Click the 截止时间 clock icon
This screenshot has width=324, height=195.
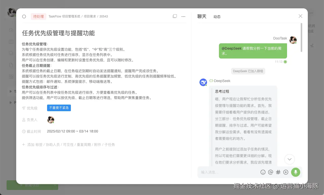coord(24,131)
